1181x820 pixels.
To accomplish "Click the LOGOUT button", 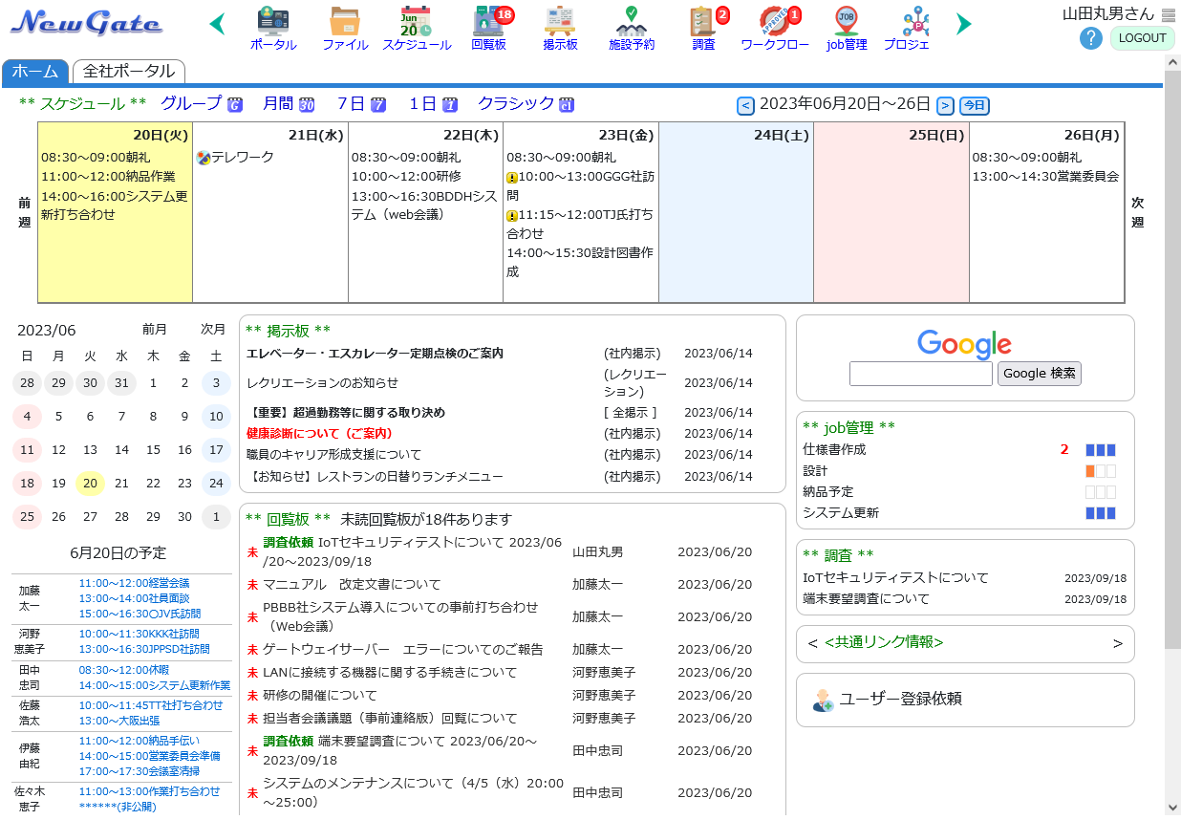I will (x=1142, y=38).
